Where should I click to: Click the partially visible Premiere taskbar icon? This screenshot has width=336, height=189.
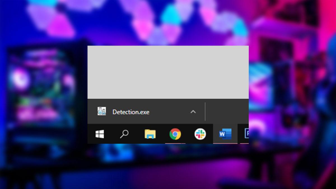pos(245,134)
